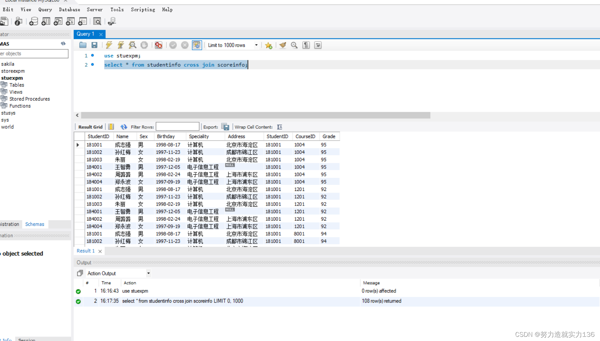Save the query as a favorite snippet star

[x=269, y=45]
